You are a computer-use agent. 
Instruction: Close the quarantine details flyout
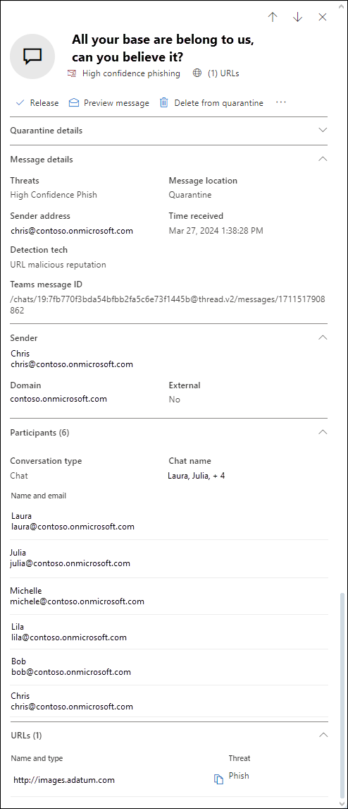click(323, 17)
